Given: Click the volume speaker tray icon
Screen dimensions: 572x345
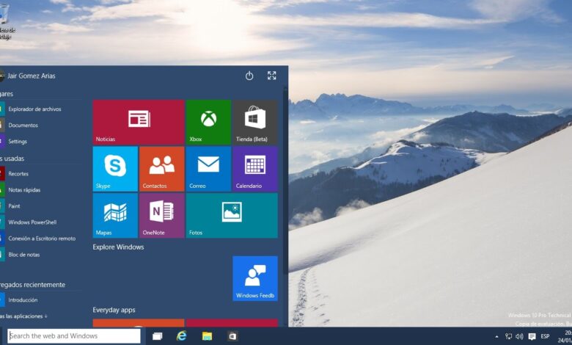Looking at the screenshot, I should 519,336.
